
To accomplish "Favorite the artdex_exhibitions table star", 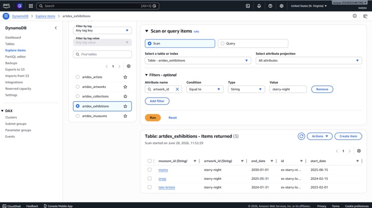I will coord(125,106).
